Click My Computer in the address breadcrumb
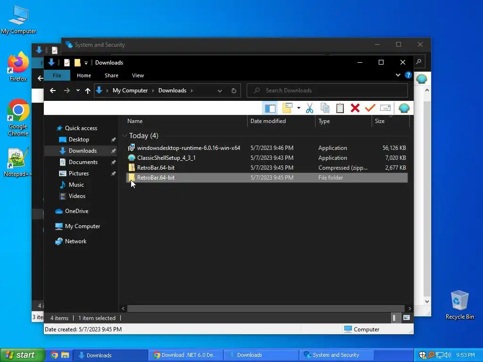 [x=130, y=90]
